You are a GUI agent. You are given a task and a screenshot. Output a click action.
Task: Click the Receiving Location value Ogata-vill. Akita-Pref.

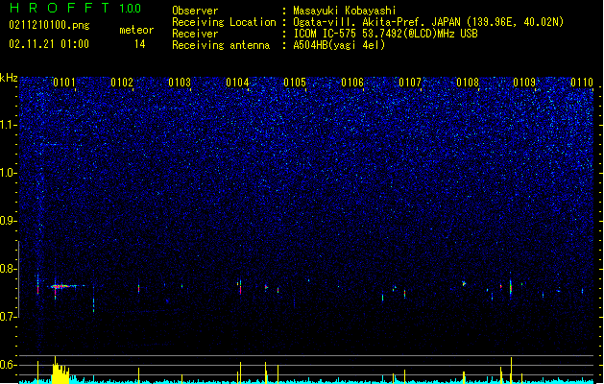(x=428, y=22)
